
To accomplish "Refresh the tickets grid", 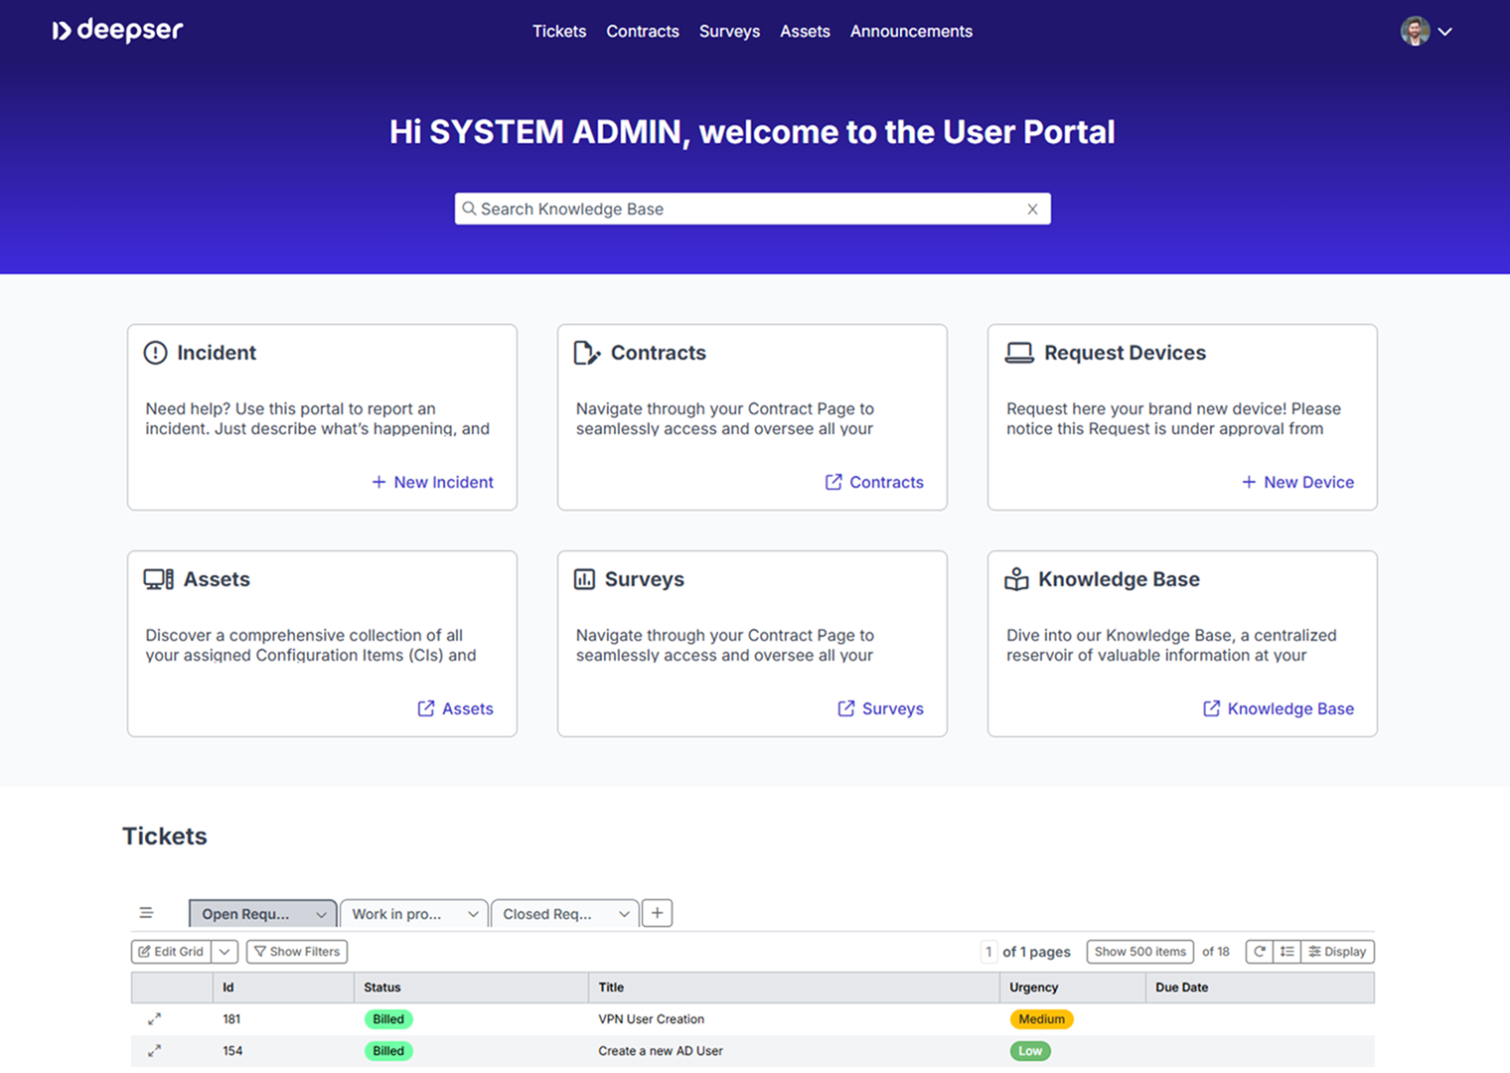I will click(1259, 952).
